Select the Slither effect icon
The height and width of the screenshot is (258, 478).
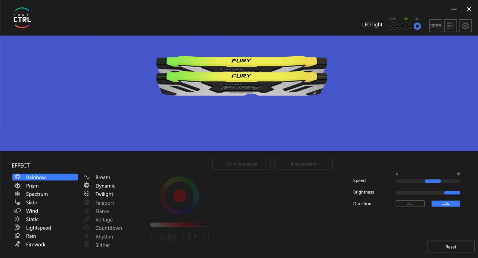click(87, 245)
